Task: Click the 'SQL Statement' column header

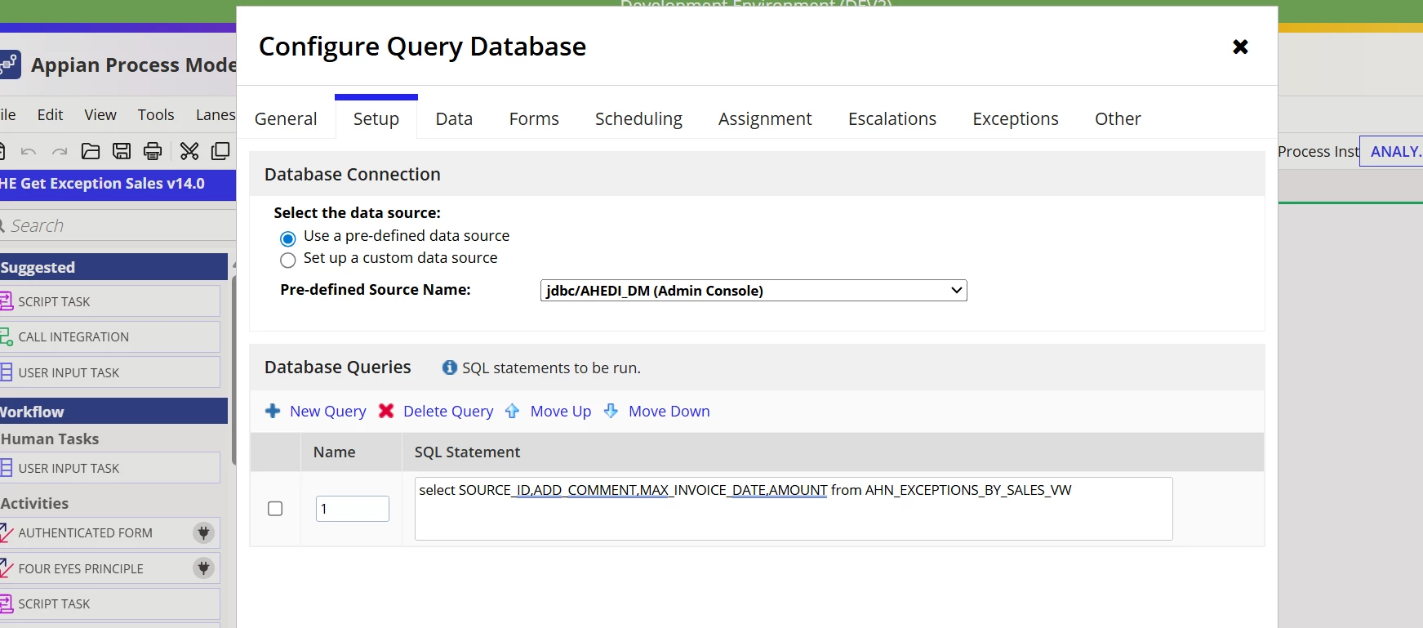Action: pos(467,452)
